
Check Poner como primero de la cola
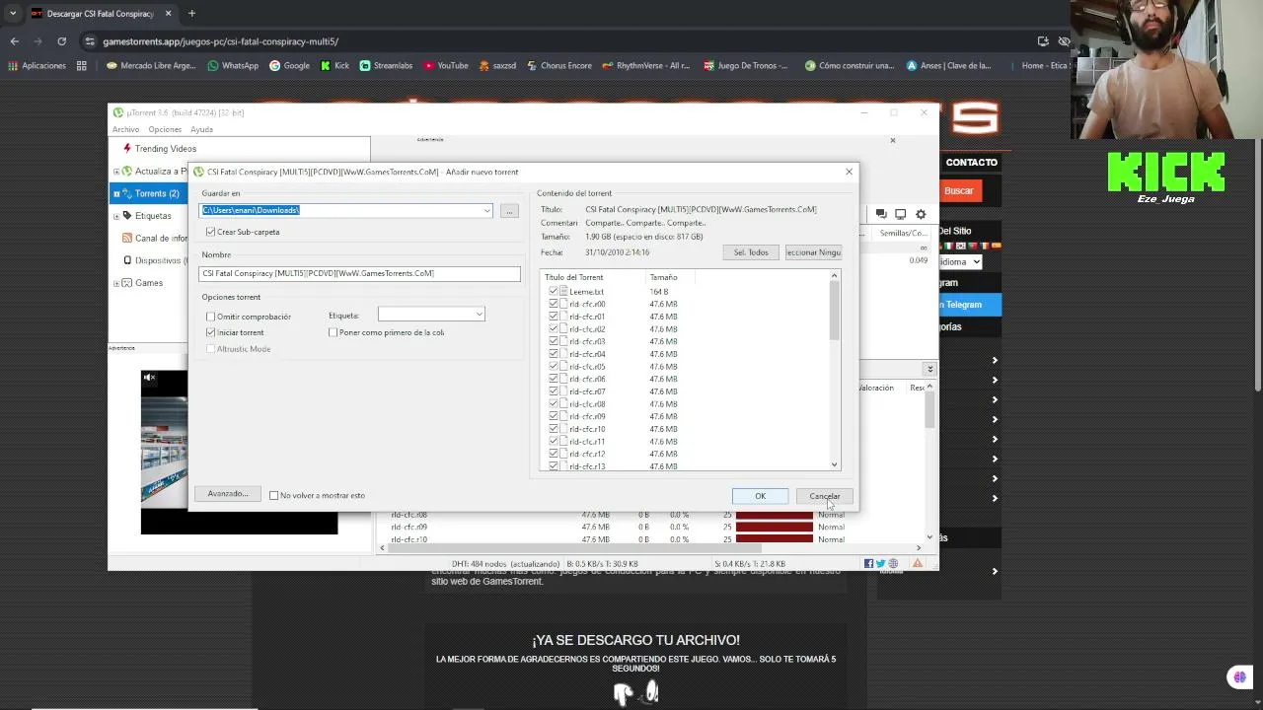click(334, 332)
